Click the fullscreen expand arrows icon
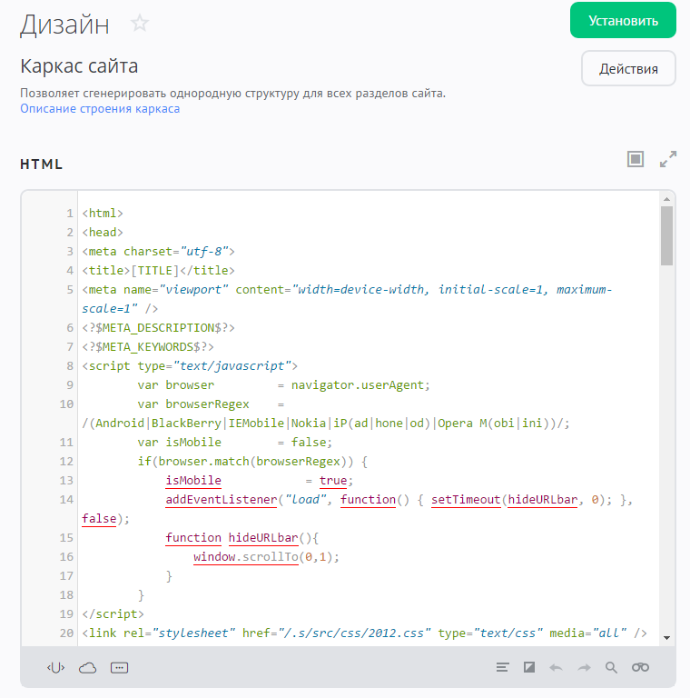 point(668,159)
